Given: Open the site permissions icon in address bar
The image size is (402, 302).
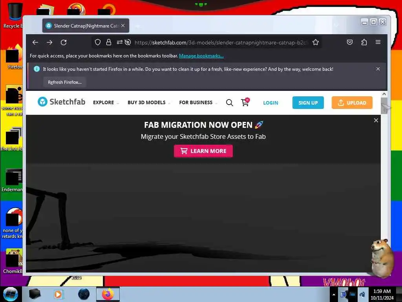Looking at the screenshot, I should coord(119,42).
